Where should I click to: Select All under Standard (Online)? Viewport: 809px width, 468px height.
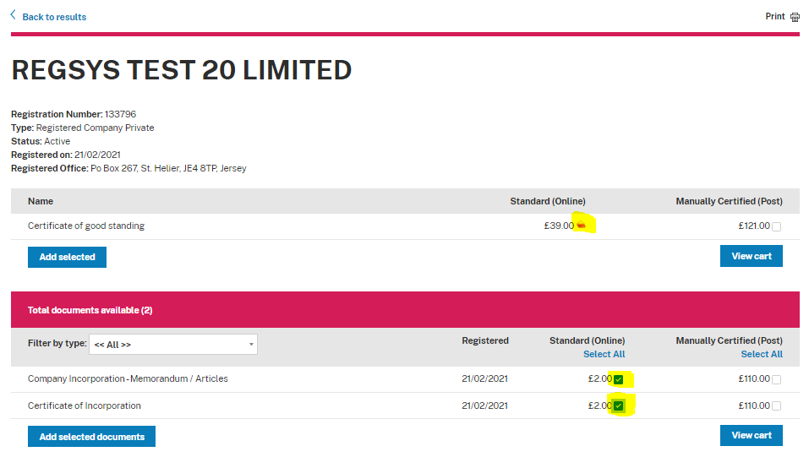pyautogui.click(x=604, y=355)
